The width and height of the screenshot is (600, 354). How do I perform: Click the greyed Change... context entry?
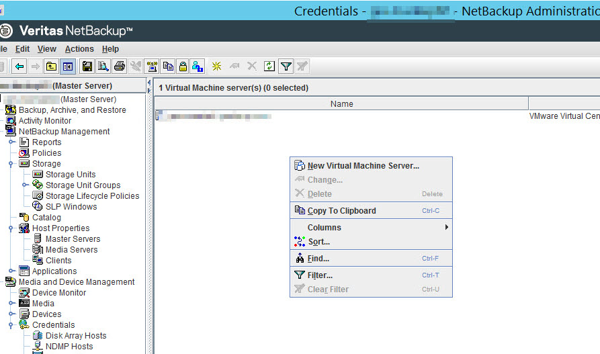[x=371, y=180]
